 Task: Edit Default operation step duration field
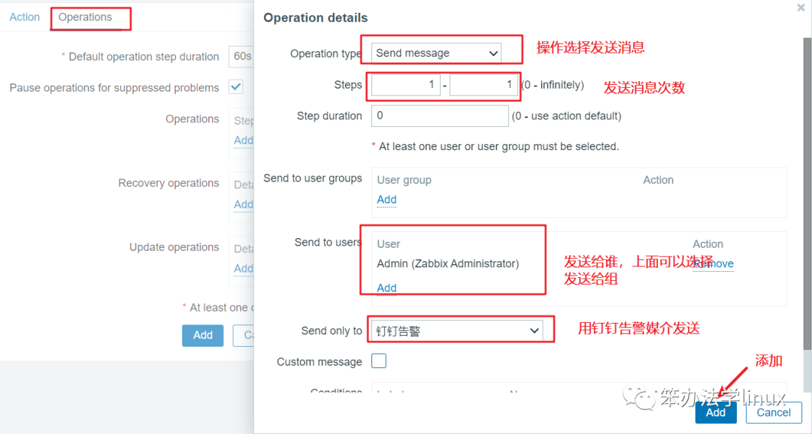point(241,56)
